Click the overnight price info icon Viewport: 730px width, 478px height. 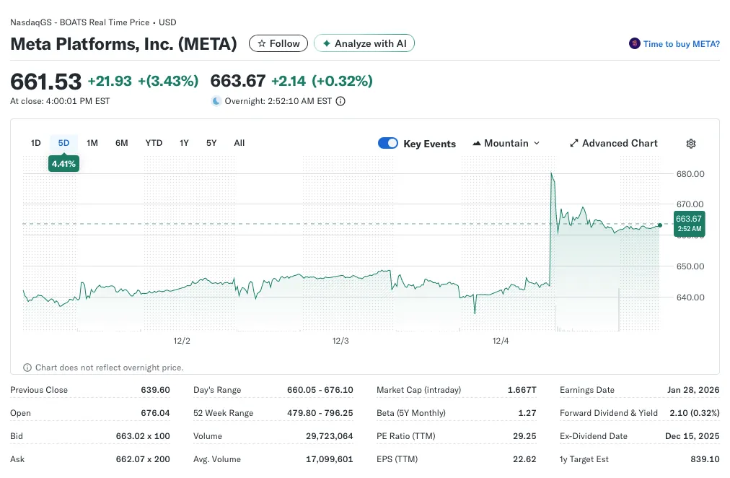[x=340, y=101]
